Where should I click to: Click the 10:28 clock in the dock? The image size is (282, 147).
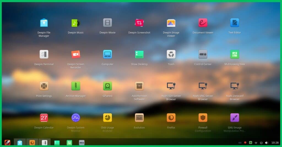pyautogui.click(x=275, y=143)
